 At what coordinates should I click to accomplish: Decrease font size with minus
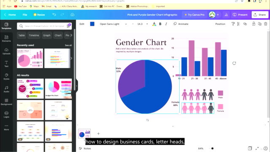133,24
